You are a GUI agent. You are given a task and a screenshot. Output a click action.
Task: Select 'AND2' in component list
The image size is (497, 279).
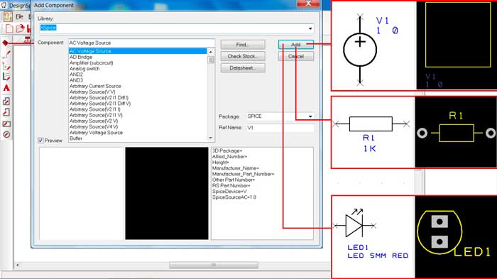point(76,75)
